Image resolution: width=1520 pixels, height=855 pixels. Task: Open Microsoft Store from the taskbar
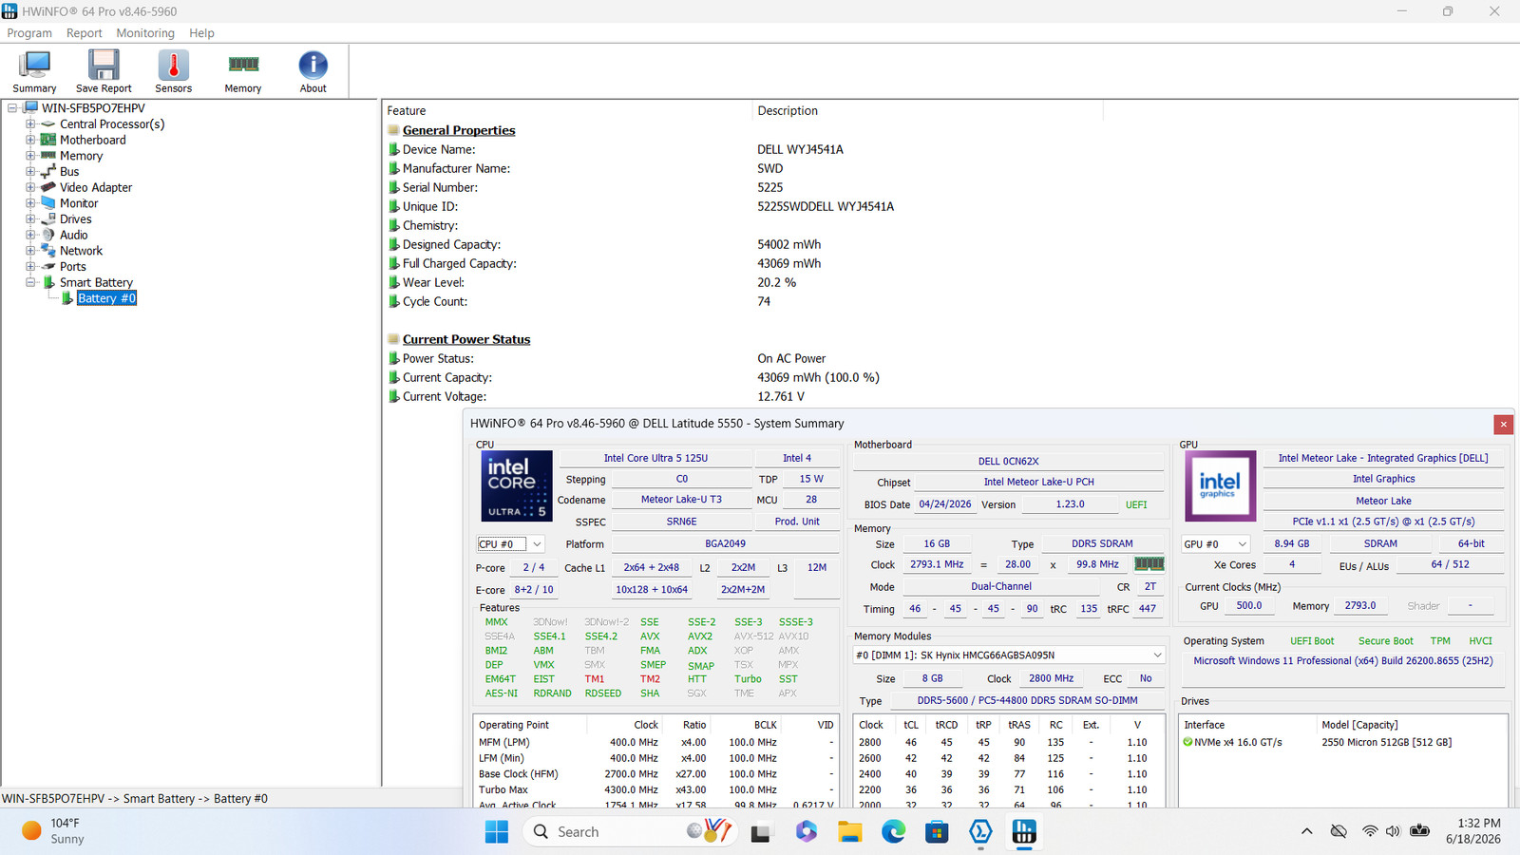pyautogui.click(x=937, y=832)
